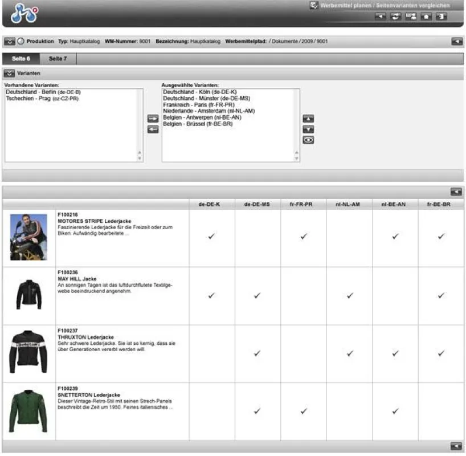Go to home via header home icon

click(x=426, y=17)
